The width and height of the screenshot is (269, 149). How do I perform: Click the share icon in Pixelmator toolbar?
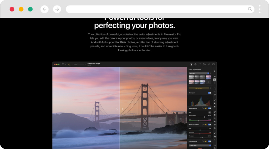(209, 64)
